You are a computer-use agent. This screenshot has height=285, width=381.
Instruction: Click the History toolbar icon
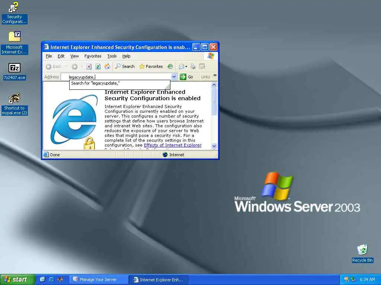[170, 66]
